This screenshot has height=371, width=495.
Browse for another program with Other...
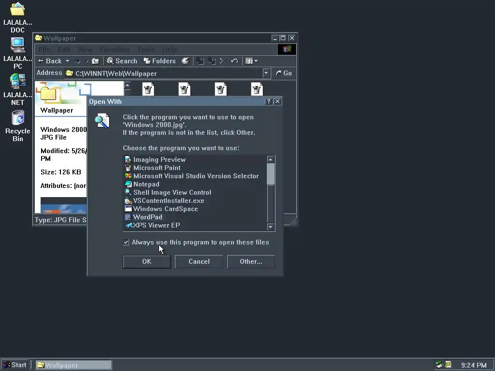[251, 261]
